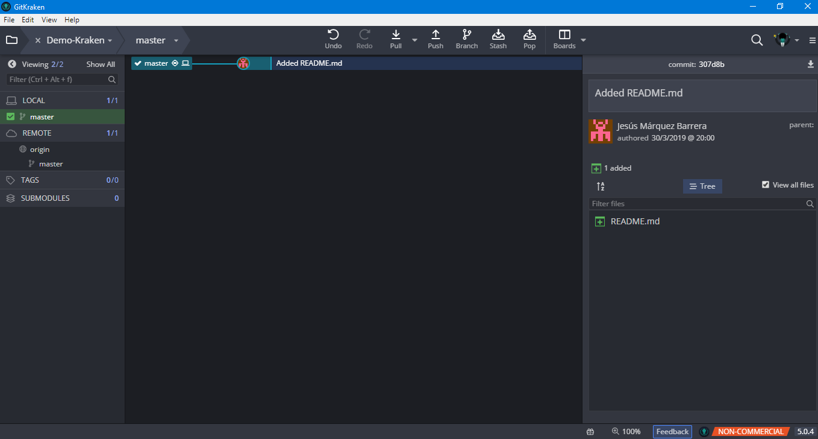Switch to Tree file view
The width and height of the screenshot is (818, 439).
pos(702,186)
